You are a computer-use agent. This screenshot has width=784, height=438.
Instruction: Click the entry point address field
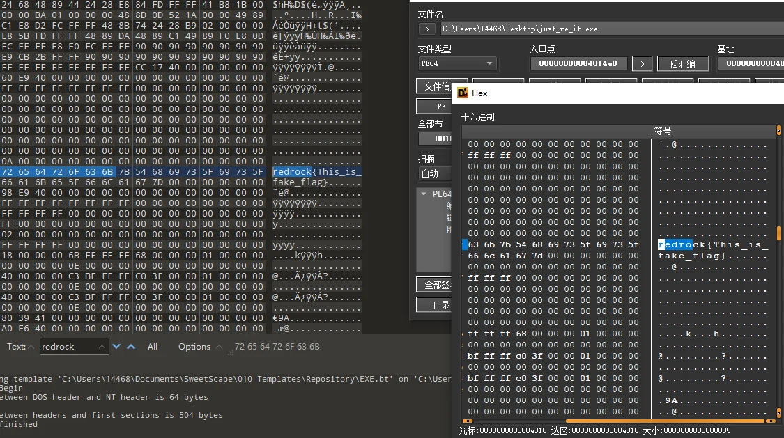coord(578,63)
